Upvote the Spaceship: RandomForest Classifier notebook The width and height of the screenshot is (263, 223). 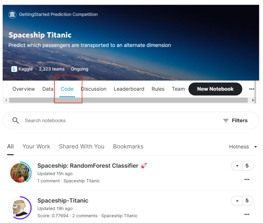[237, 166]
